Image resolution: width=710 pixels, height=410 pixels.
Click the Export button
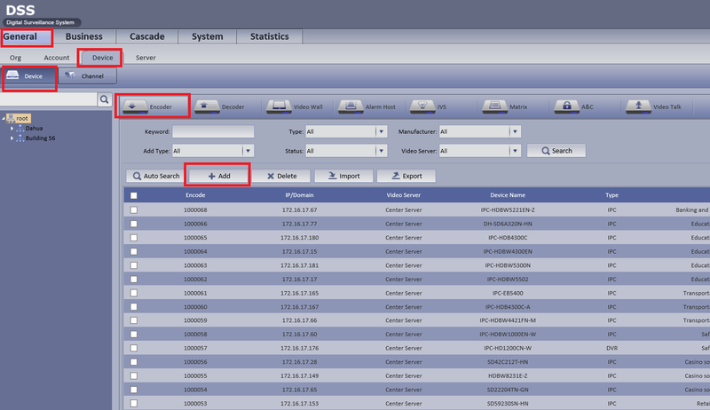coord(406,176)
